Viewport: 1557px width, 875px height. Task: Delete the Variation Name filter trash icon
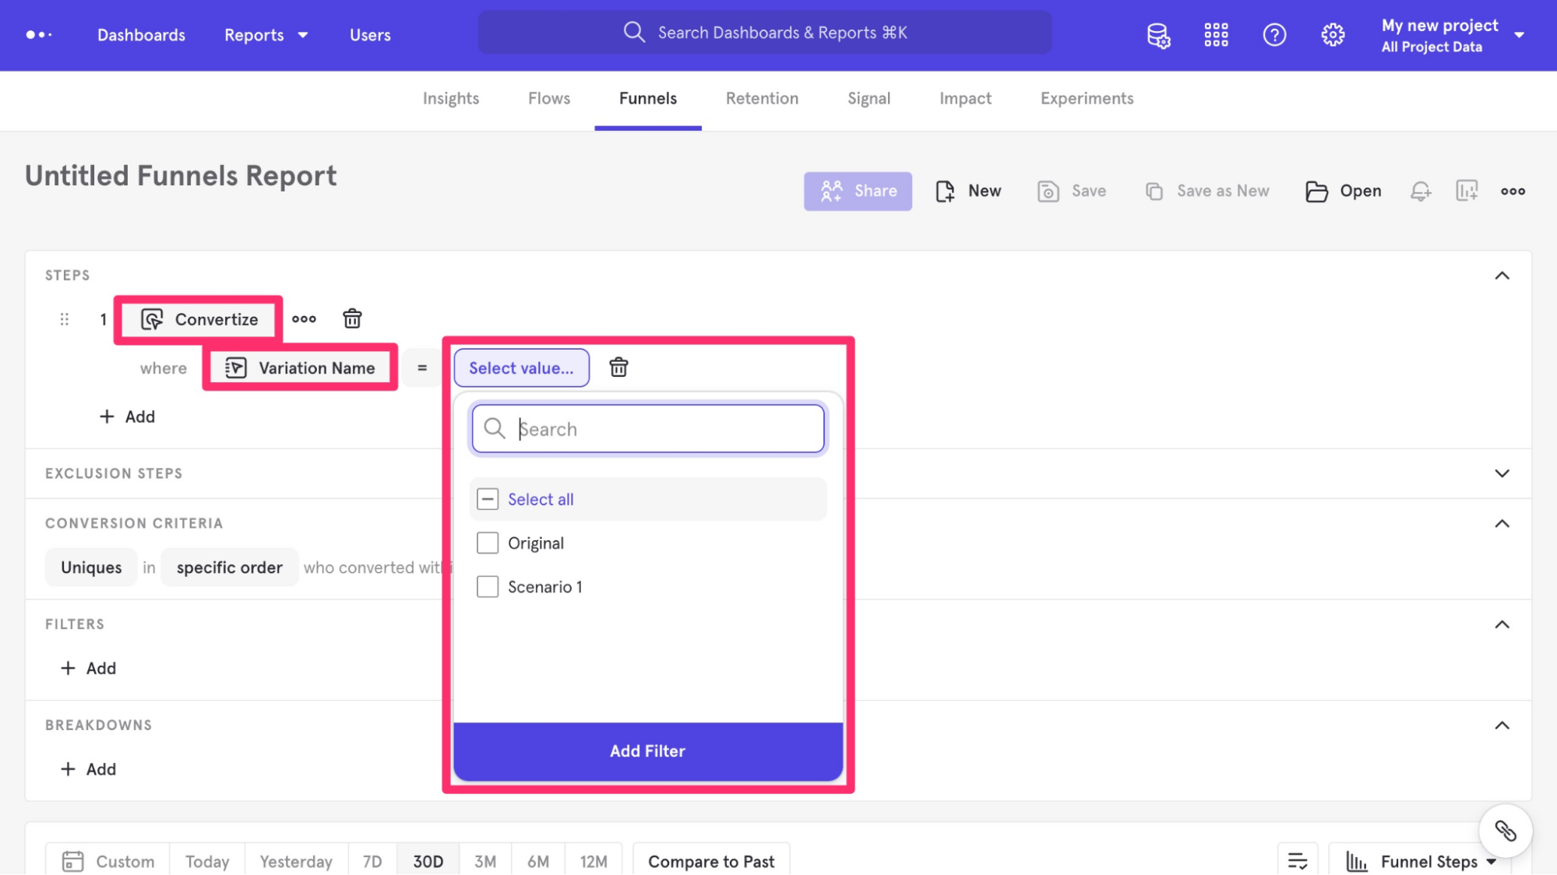point(618,367)
